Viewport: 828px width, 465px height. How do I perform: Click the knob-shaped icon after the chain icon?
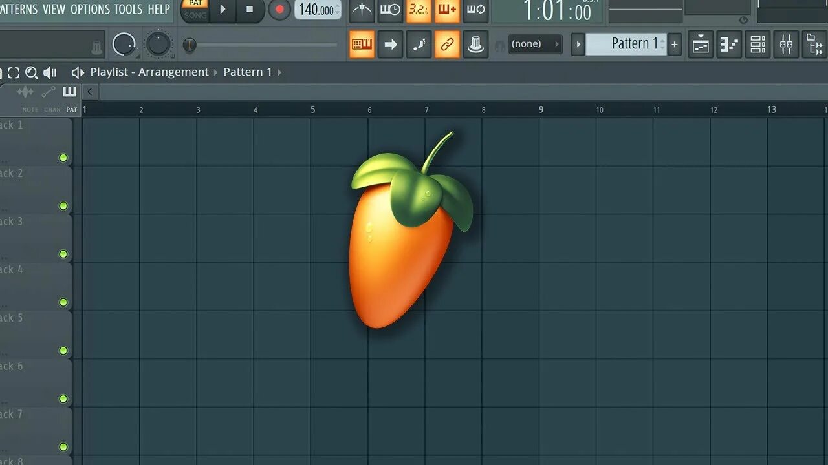[x=475, y=45]
